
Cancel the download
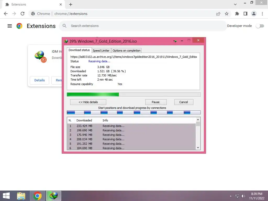click(x=183, y=102)
